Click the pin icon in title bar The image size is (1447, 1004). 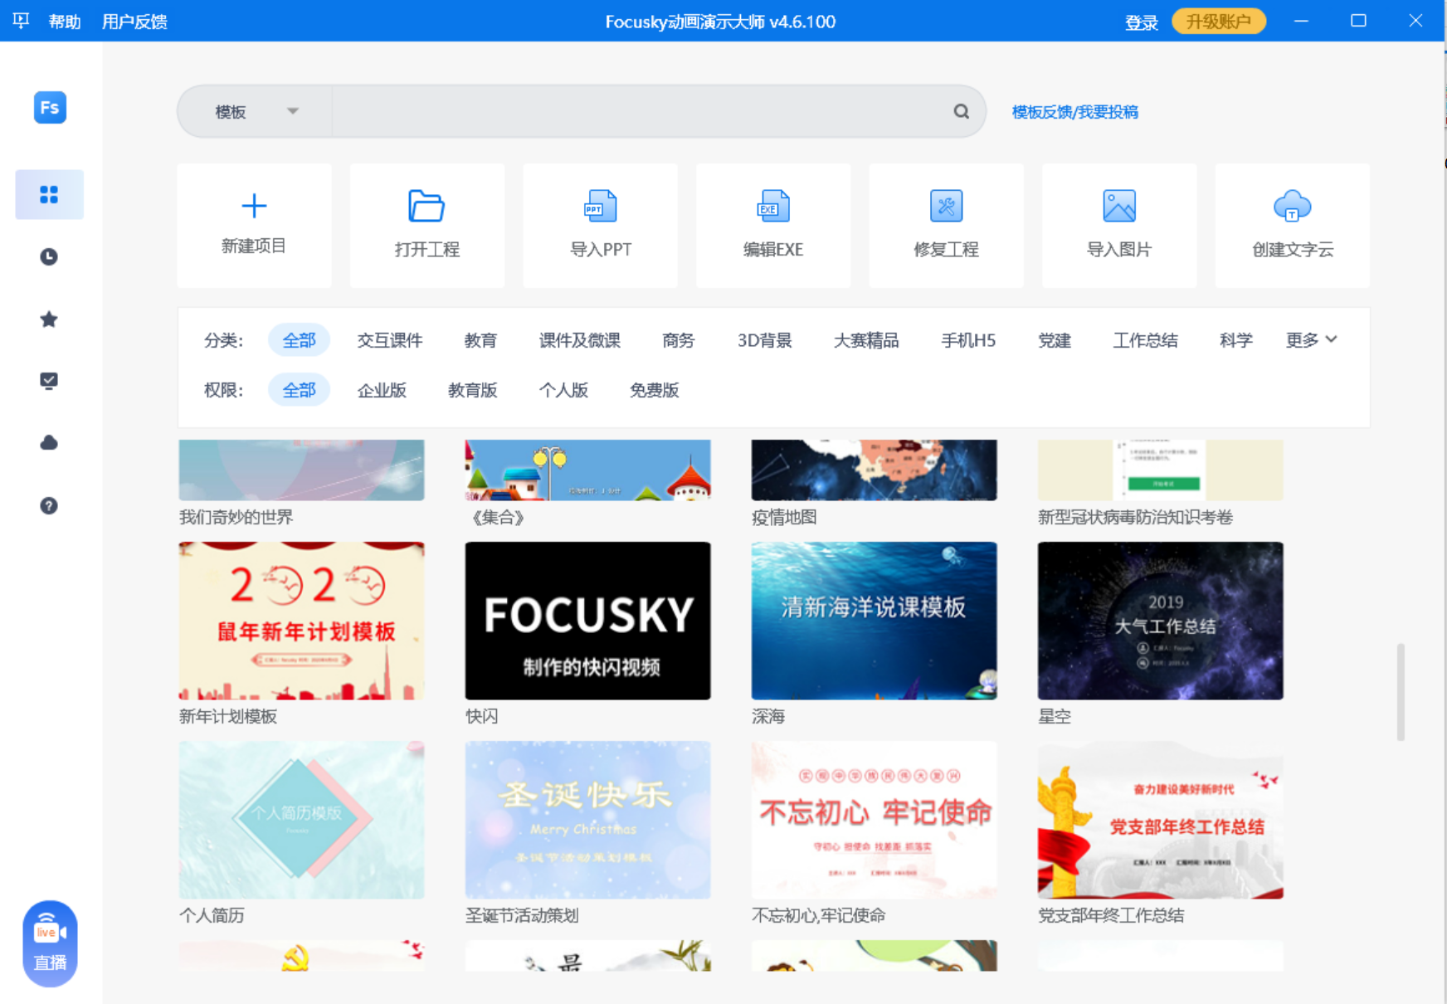pos(22,21)
